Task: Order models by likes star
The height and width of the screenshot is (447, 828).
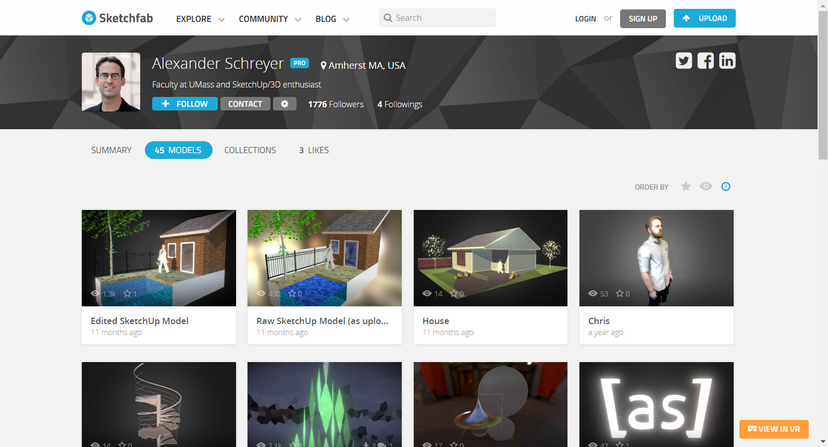Action: [686, 187]
